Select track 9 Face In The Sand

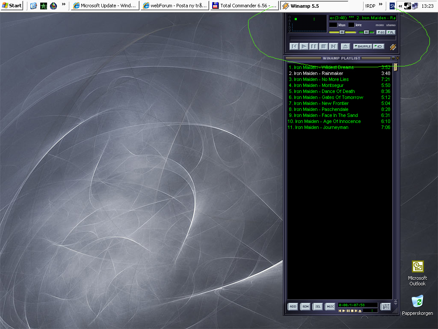339,115
